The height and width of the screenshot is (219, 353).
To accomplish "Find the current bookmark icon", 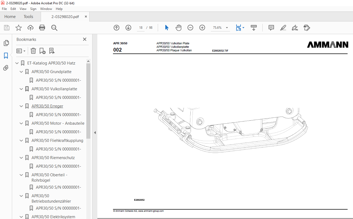I will click(x=52, y=51).
